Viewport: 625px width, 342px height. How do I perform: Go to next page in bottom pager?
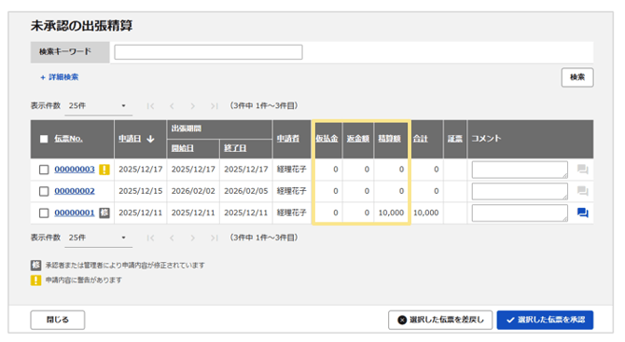coord(193,238)
